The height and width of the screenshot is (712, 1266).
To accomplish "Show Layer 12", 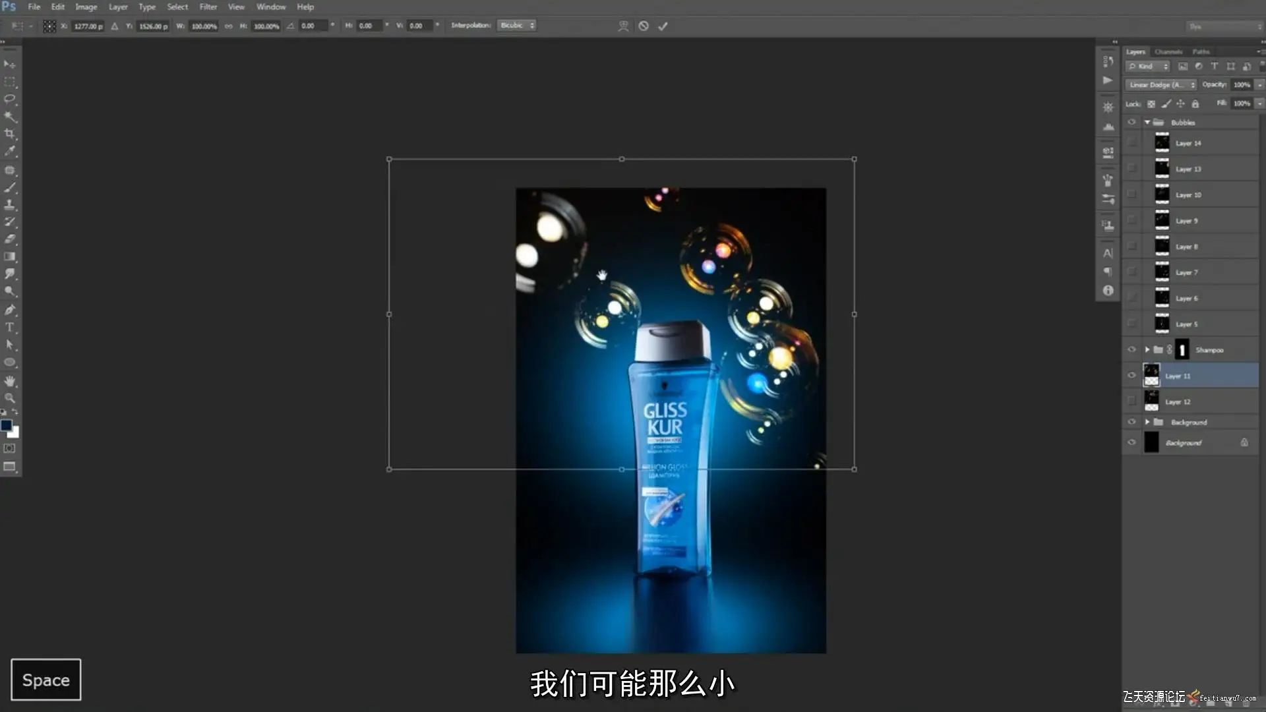I will pyautogui.click(x=1131, y=401).
